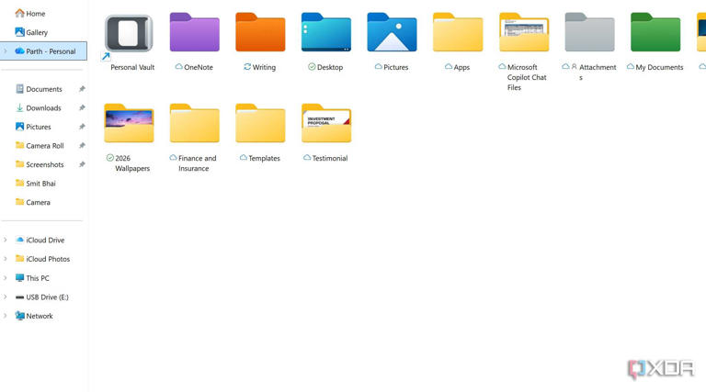Select iCloud Drive in navigation pane
This screenshot has height=392, width=706.
40,240
